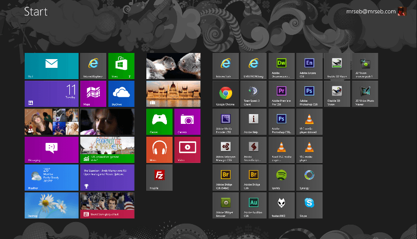417x239 pixels.
Task: Launch Adobe Premiere Pro CS6
Action: [x=281, y=93]
